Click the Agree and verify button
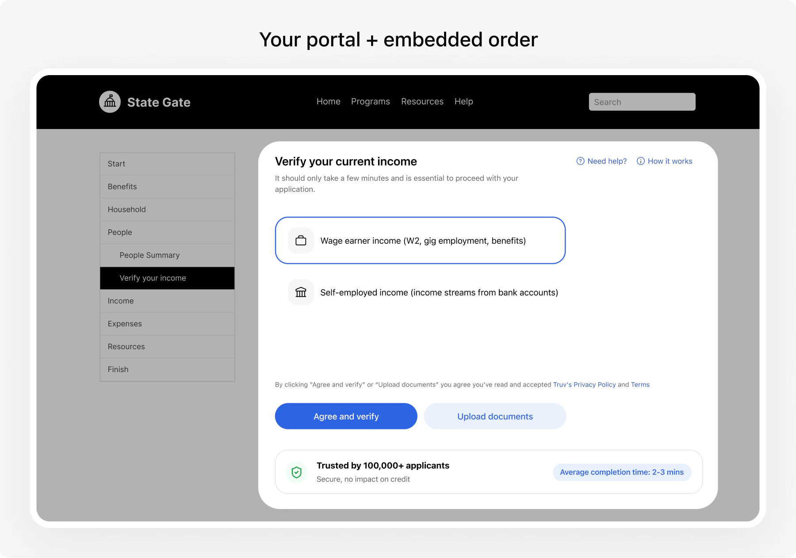 pyautogui.click(x=346, y=416)
